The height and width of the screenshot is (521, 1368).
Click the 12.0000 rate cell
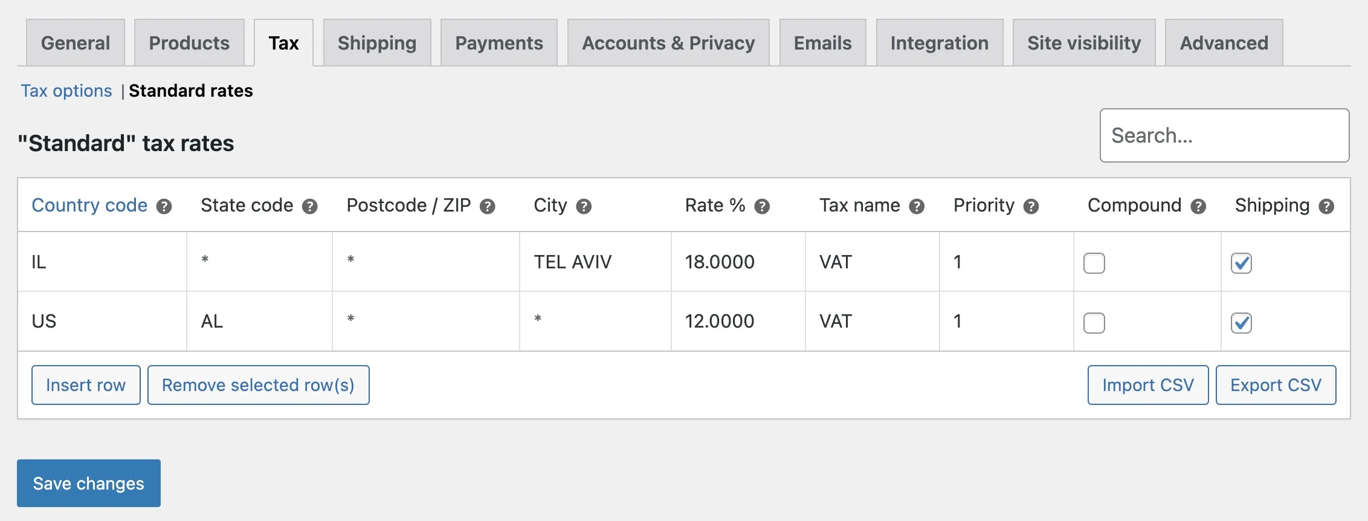pyautogui.click(x=738, y=321)
